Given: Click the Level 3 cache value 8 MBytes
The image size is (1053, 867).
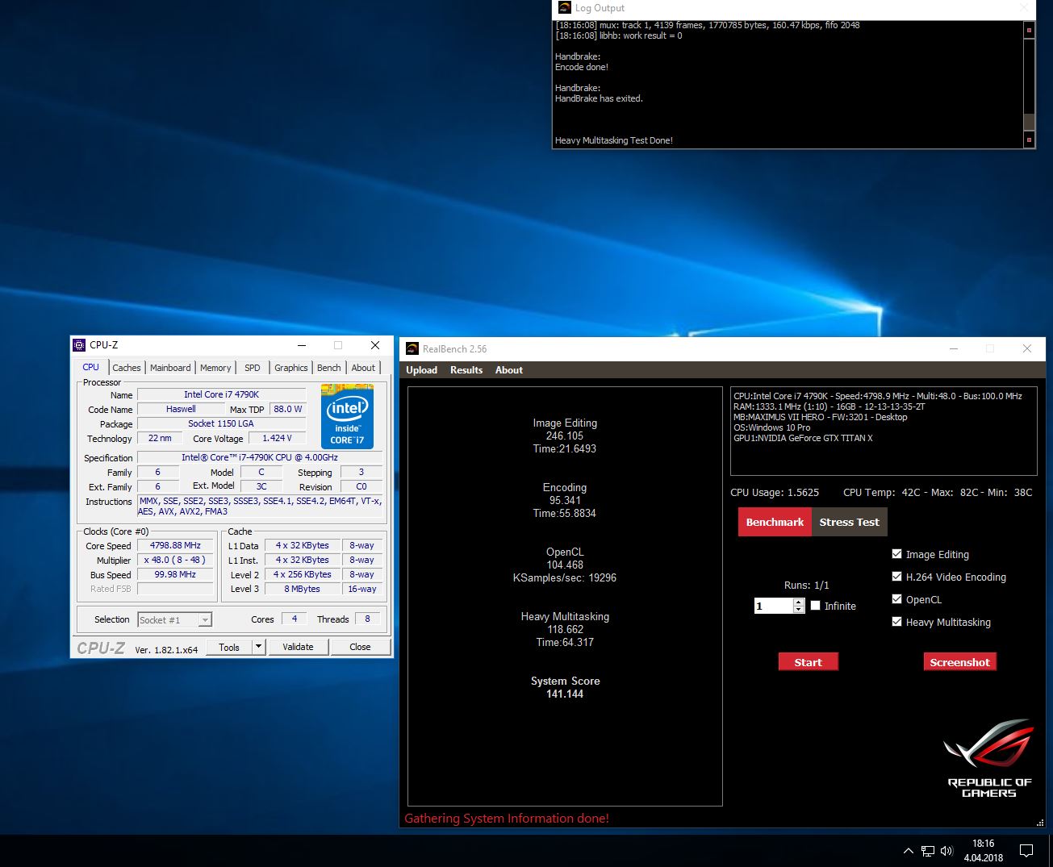Looking at the screenshot, I should pyautogui.click(x=302, y=589).
